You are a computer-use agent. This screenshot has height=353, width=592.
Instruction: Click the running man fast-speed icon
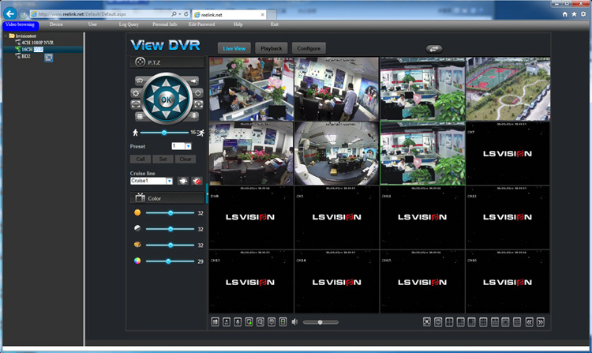pos(200,133)
